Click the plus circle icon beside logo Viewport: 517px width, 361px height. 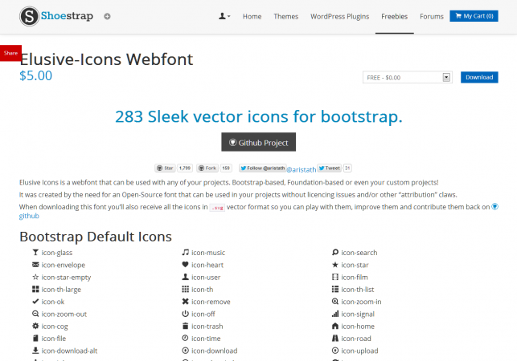click(108, 16)
